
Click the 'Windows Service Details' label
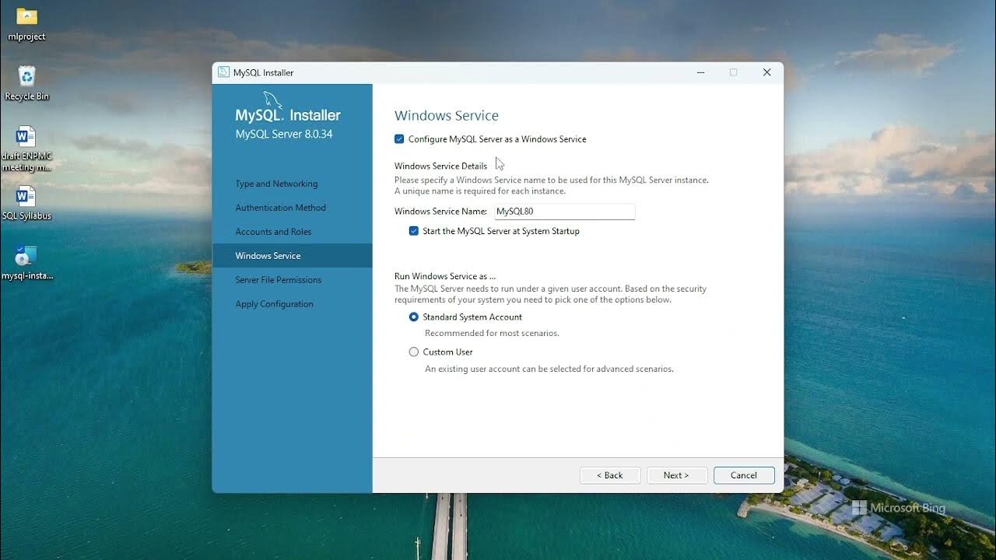pyautogui.click(x=440, y=166)
